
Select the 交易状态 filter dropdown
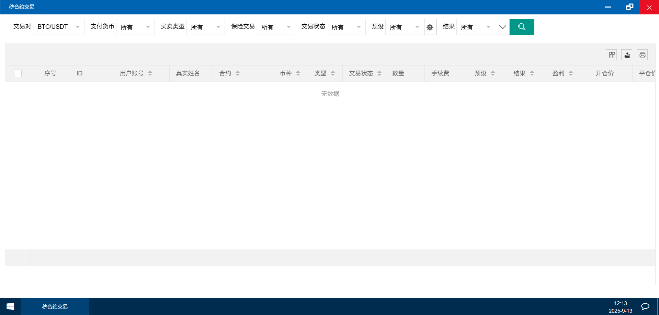point(346,27)
